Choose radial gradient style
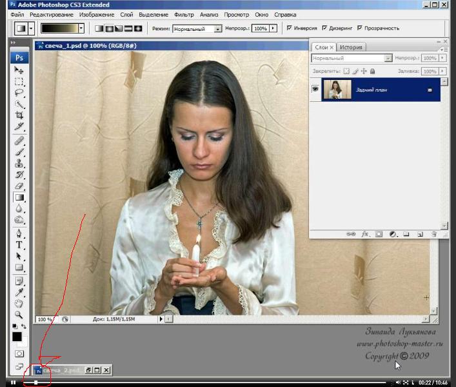Image resolution: width=456 pixels, height=387 pixels. point(109,28)
